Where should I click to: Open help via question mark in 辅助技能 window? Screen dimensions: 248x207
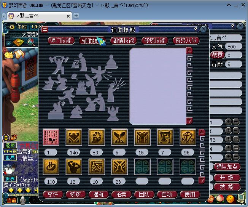[x=196, y=29]
